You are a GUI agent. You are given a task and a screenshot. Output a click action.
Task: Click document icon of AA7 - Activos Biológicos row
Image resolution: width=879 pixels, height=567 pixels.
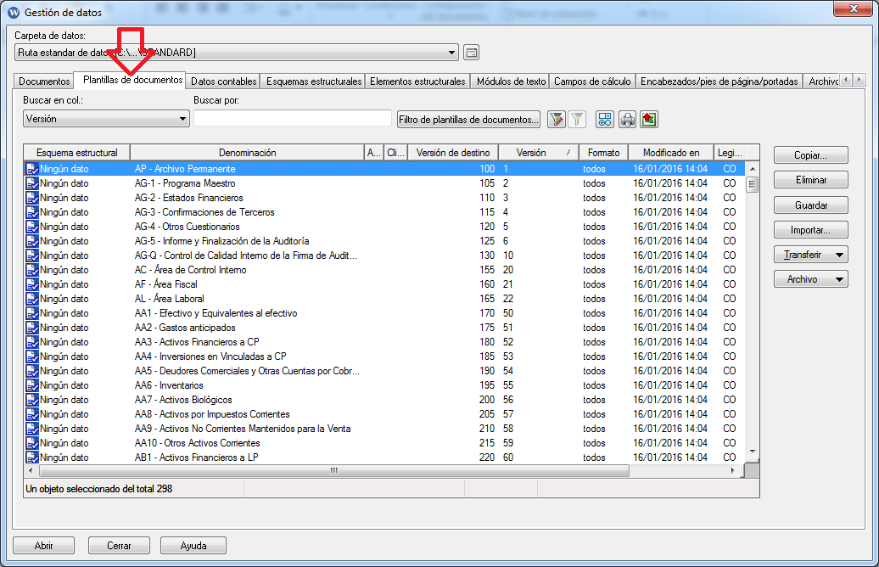32,400
